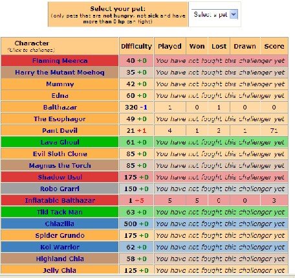Screen dimensions: 295x278
Task: Click Flaming Meerca's difficulty 40 +0
Action: pos(137,61)
